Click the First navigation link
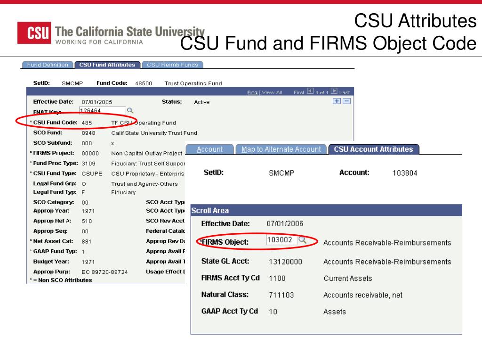 click(299, 92)
